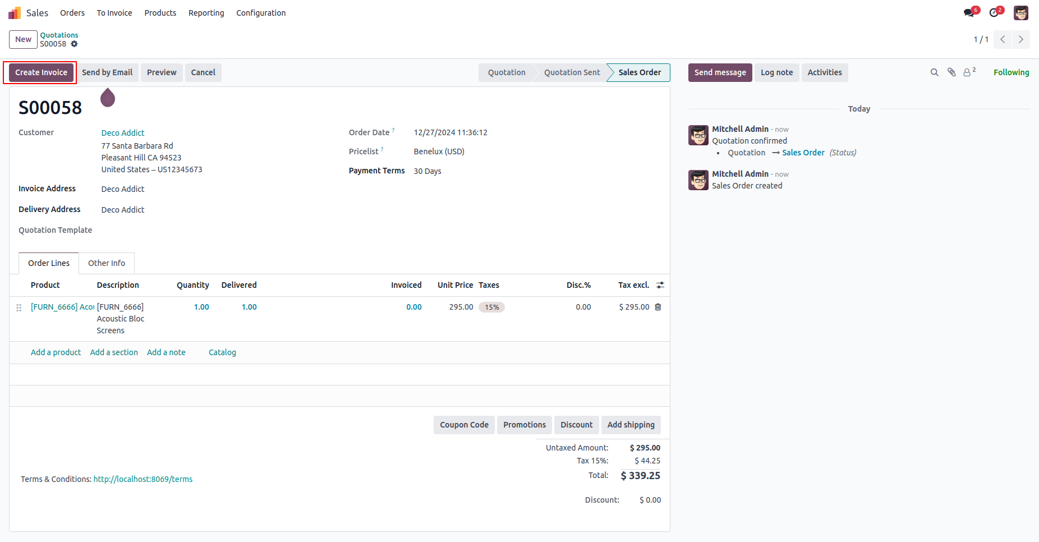This screenshot has width=1039, height=542.
Task: Select the Quotation status stage
Action: (507, 72)
